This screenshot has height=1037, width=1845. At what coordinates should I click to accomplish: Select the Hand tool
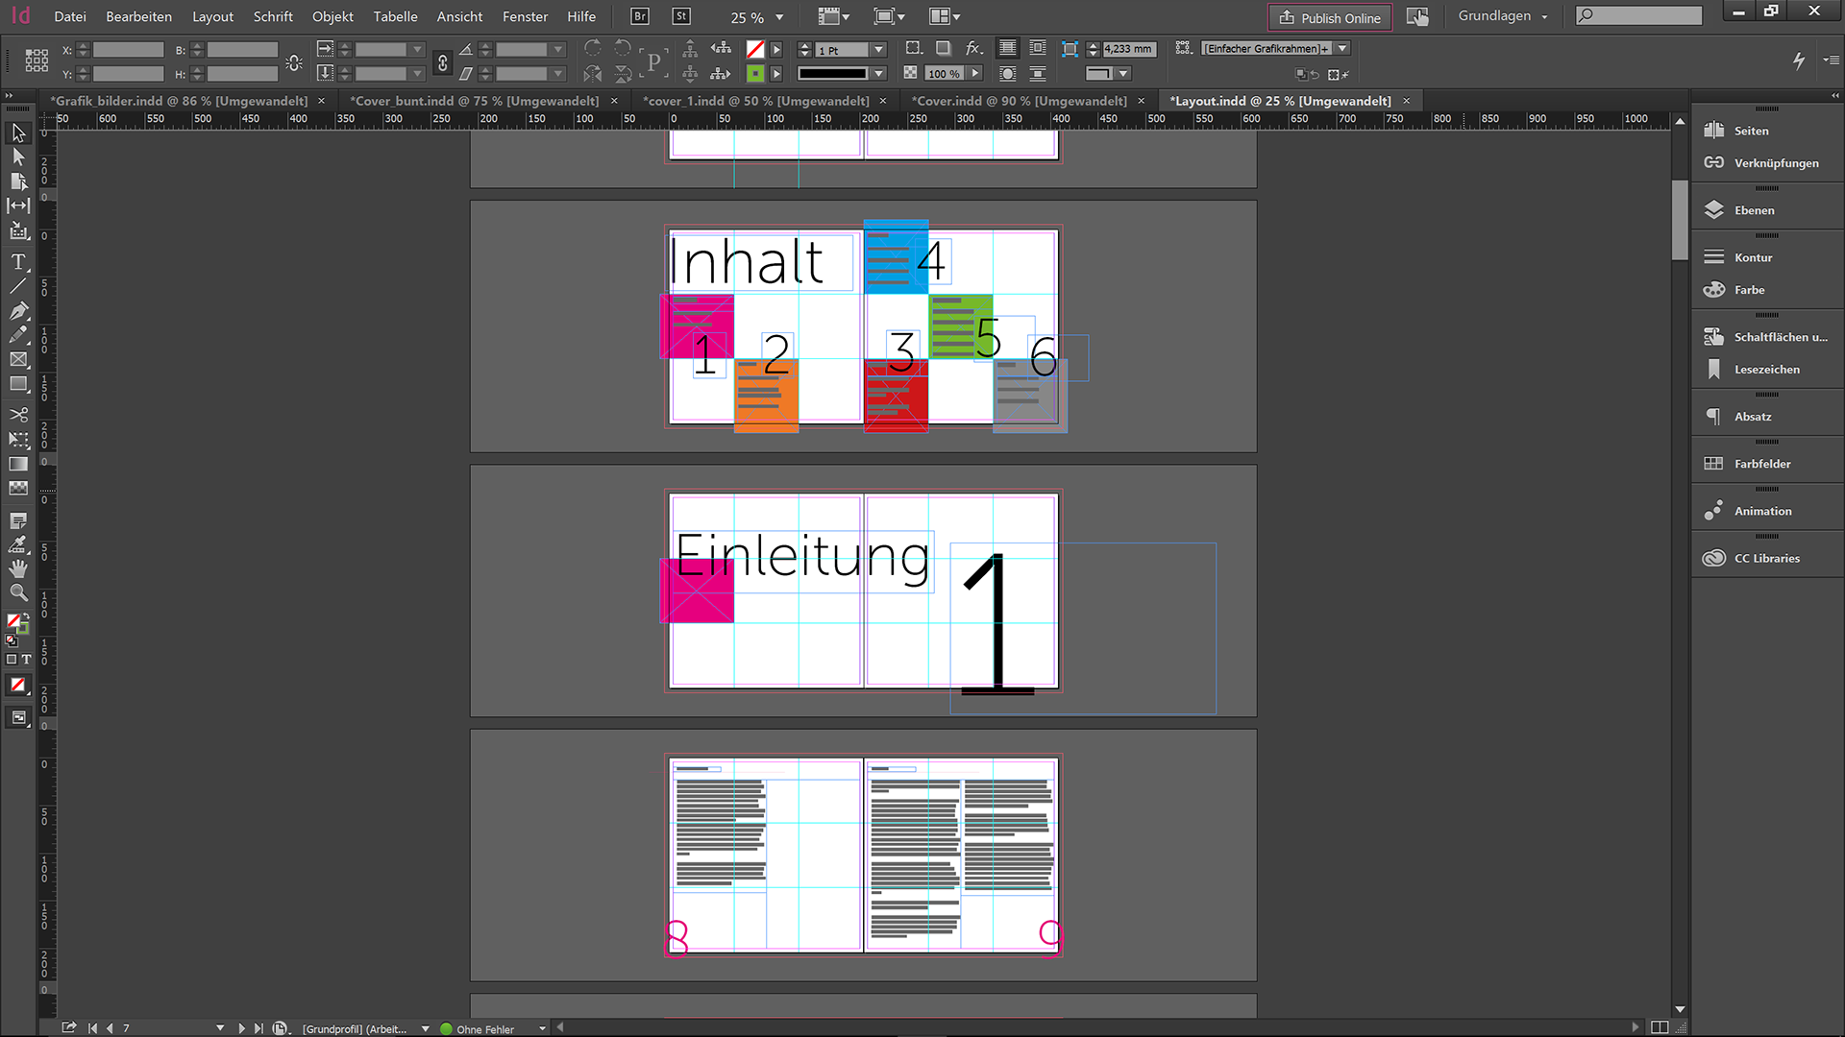[x=18, y=568]
